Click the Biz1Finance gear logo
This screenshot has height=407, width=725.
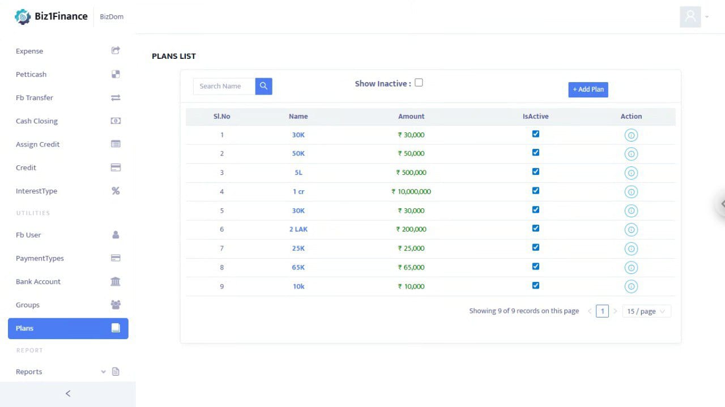pos(23,17)
